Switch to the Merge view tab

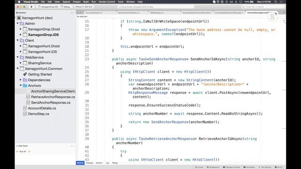(x=115, y=163)
